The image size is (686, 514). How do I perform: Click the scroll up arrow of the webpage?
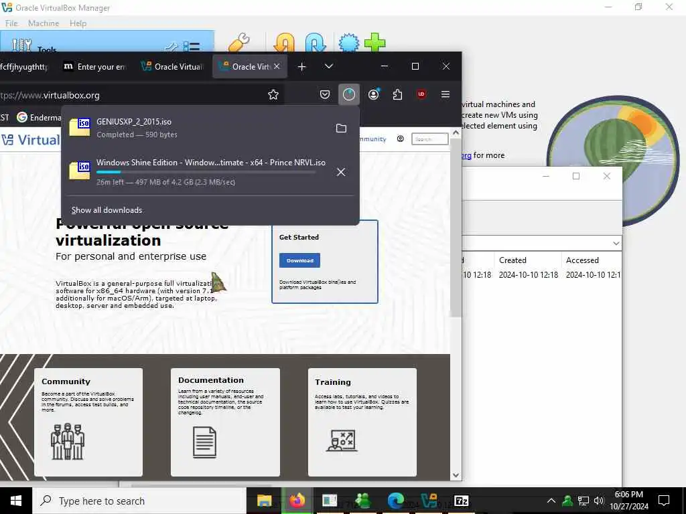click(456, 133)
